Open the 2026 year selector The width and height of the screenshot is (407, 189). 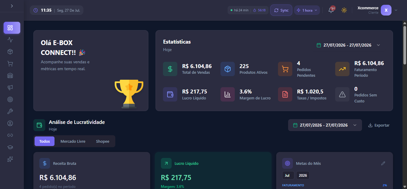click(303, 175)
